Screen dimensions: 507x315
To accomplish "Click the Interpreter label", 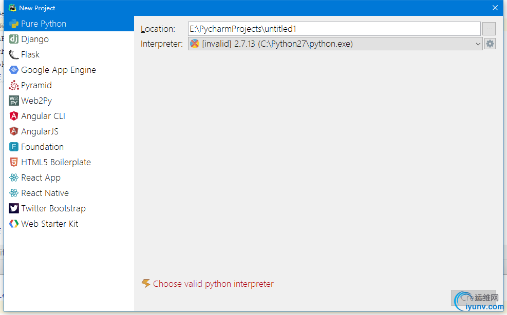I will tap(162, 44).
